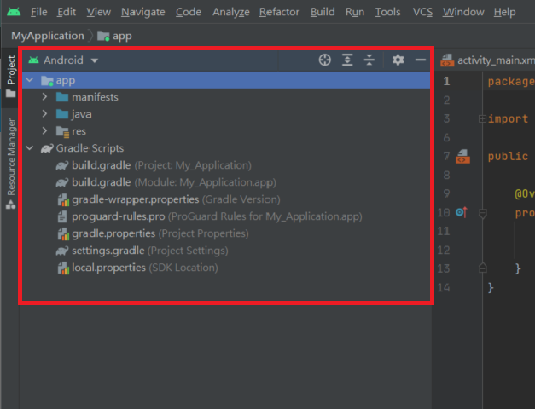Open the Resource Manager side tab

pos(10,164)
